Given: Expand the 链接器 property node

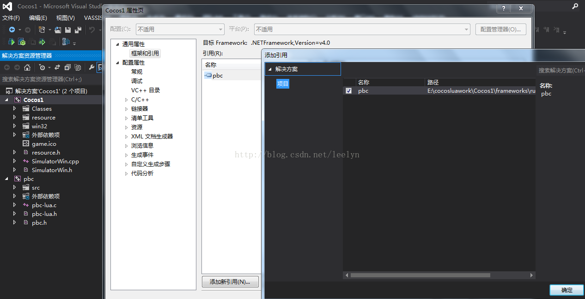Looking at the screenshot, I should tap(126, 109).
